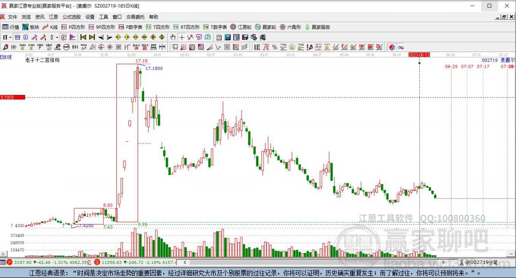Open the 9T四方形 tool
Image resolution: width=516 pixels, height=278 pixels.
(x=186, y=27)
